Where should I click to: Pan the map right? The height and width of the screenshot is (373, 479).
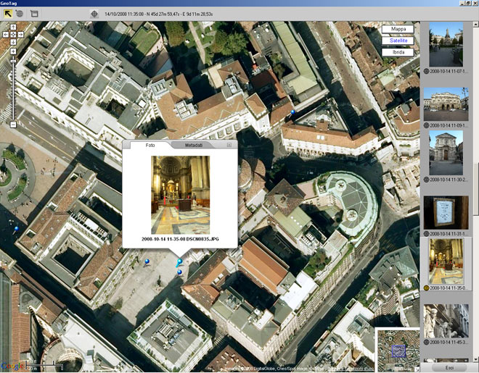click(x=20, y=35)
